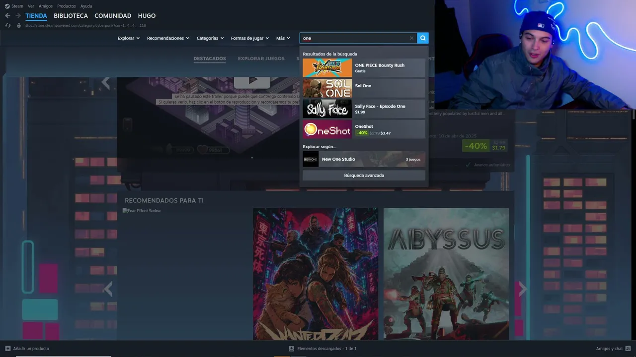The height and width of the screenshot is (357, 636).
Task: Select Sally Face - Episode One result
Action: 364,109
